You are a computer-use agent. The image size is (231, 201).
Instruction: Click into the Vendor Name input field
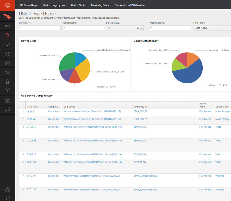click(x=83, y=28)
